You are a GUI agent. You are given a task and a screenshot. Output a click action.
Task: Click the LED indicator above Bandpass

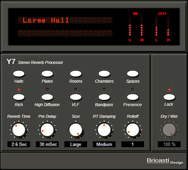[x=104, y=89]
